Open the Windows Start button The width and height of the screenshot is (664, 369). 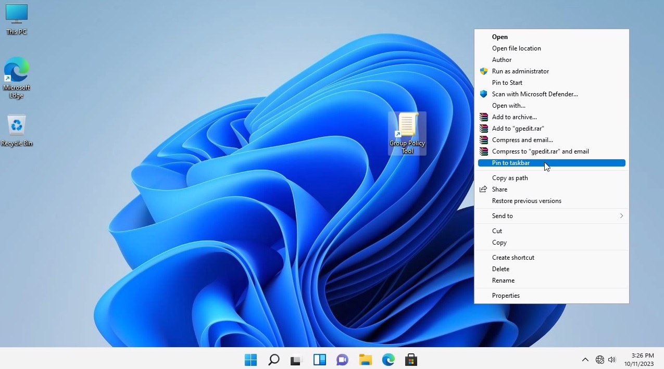(x=250, y=360)
